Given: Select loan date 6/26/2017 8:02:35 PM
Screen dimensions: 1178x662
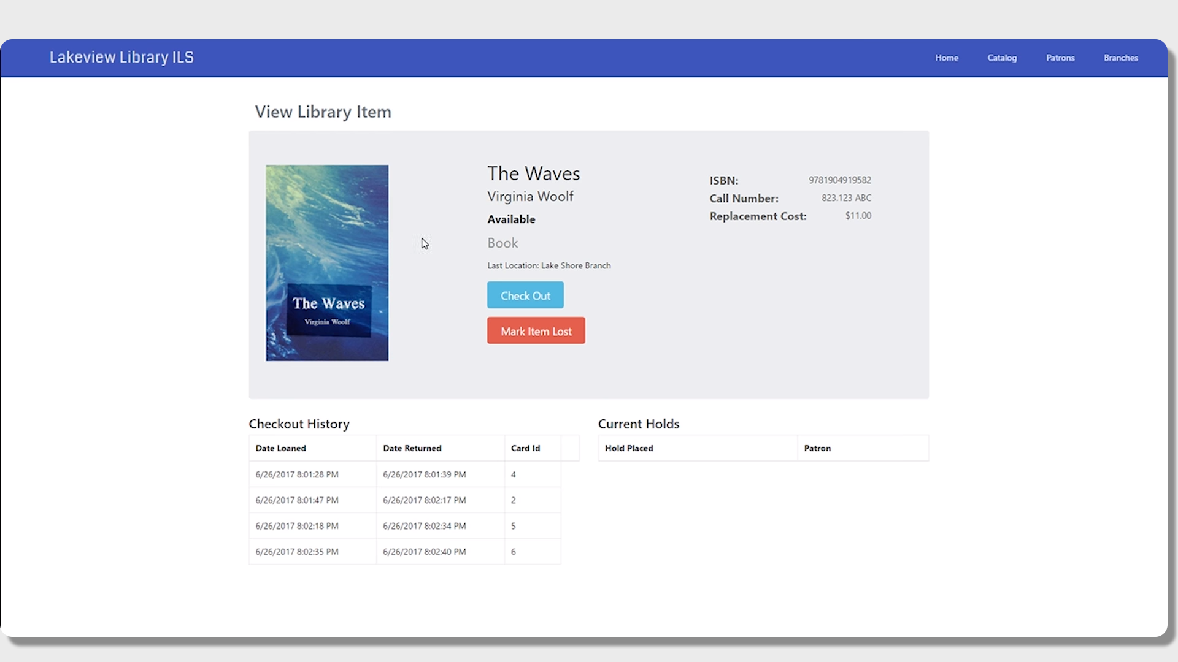Looking at the screenshot, I should (297, 552).
